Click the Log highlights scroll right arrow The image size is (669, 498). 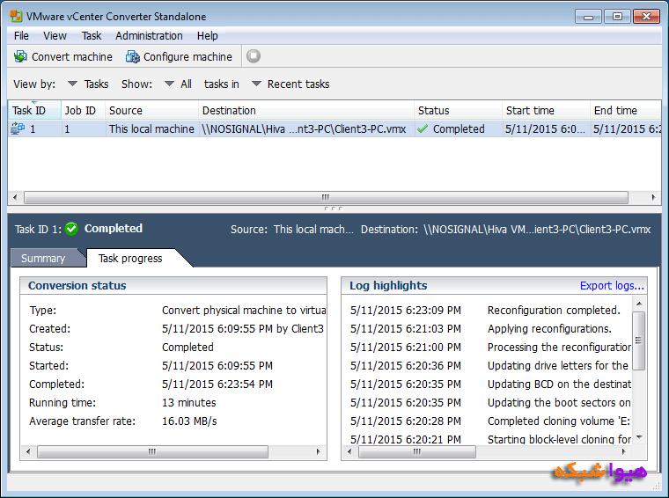pos(624,451)
